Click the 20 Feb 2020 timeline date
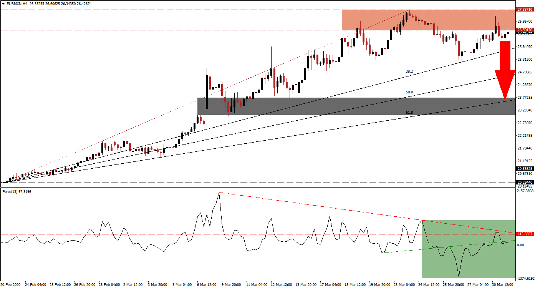This screenshot has height=289, width=535. point(12,285)
